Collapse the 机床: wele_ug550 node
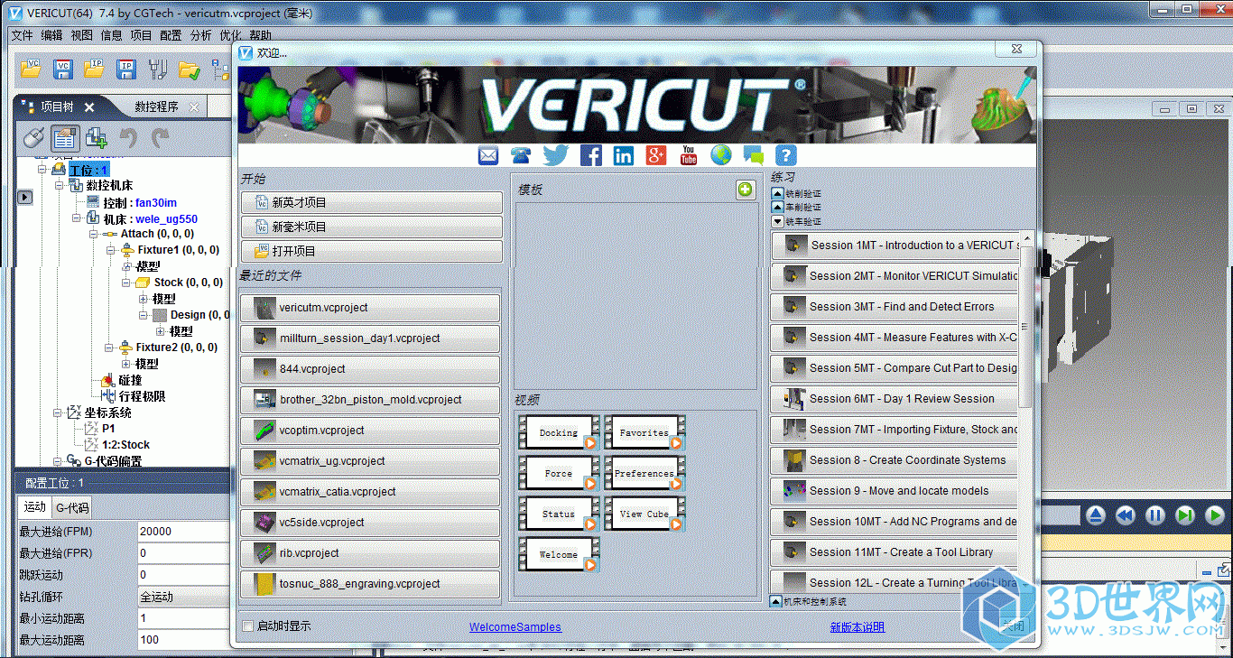 [x=77, y=218]
